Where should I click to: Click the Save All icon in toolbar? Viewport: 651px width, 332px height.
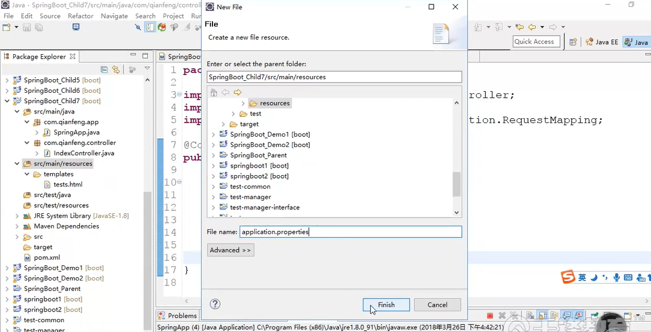(39, 27)
